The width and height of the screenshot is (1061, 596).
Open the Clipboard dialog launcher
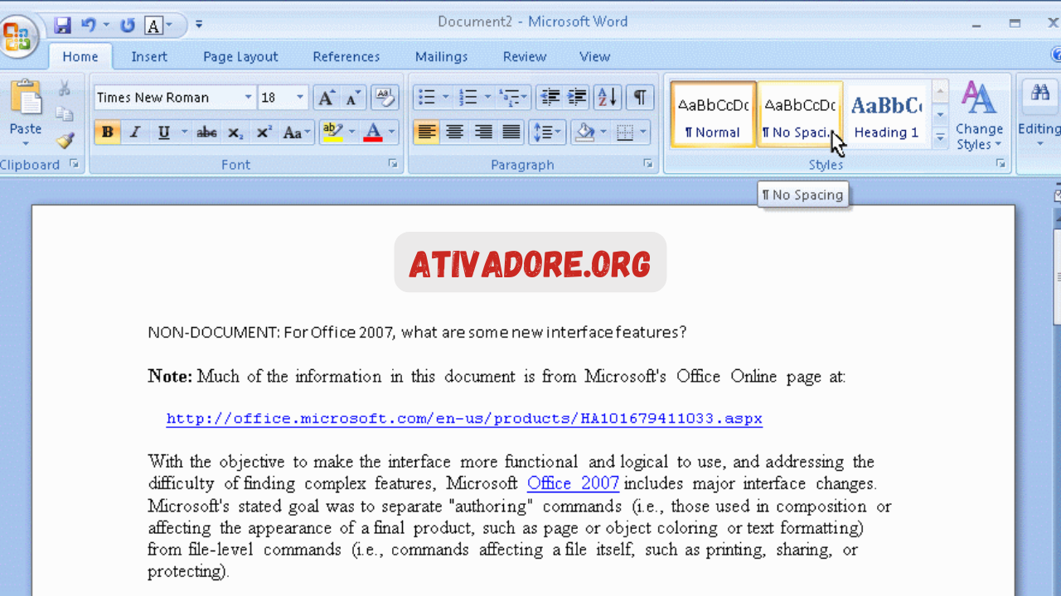point(74,165)
